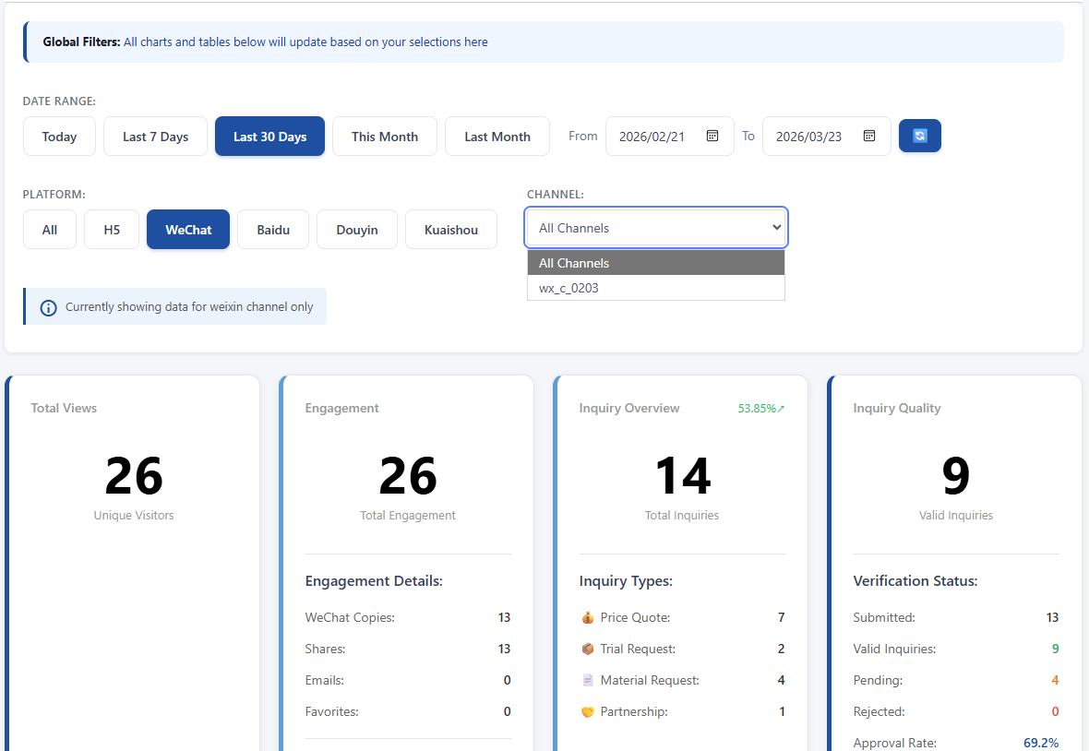Click the Price Quote money bag icon
The width and height of the screenshot is (1089, 751).
tap(588, 618)
